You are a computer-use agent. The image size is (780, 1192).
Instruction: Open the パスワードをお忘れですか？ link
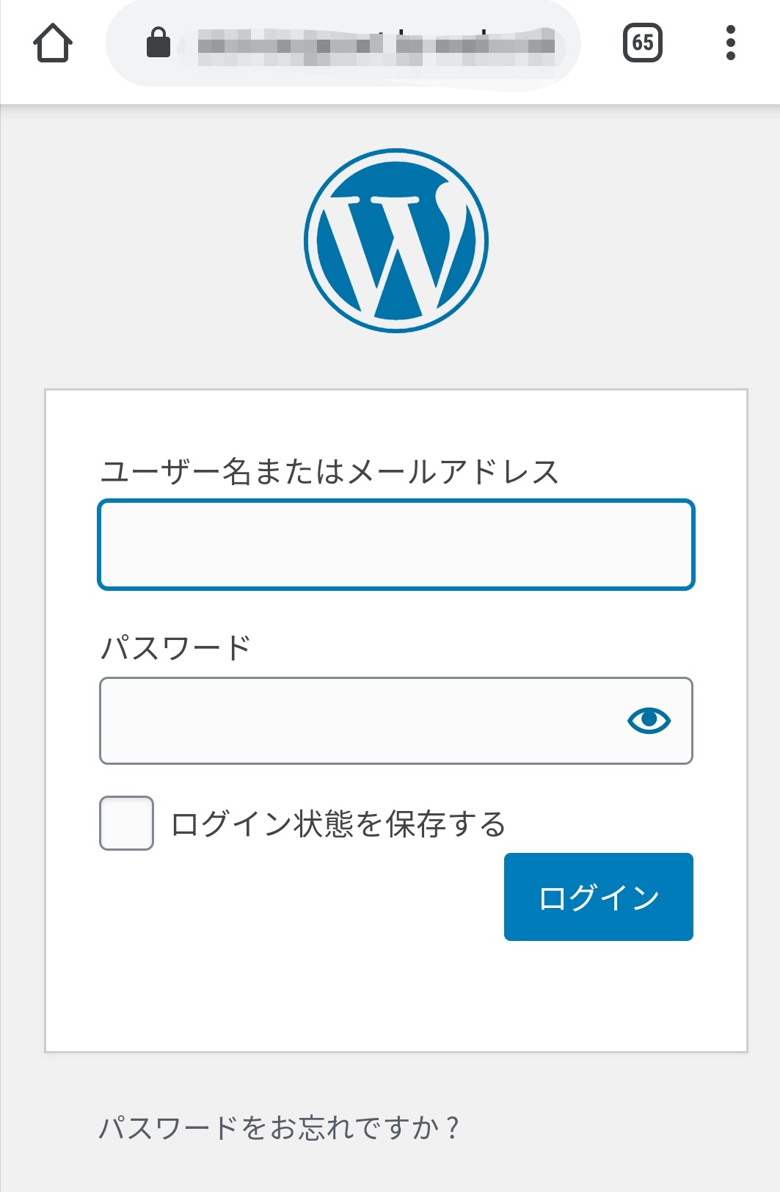[x=279, y=1127]
